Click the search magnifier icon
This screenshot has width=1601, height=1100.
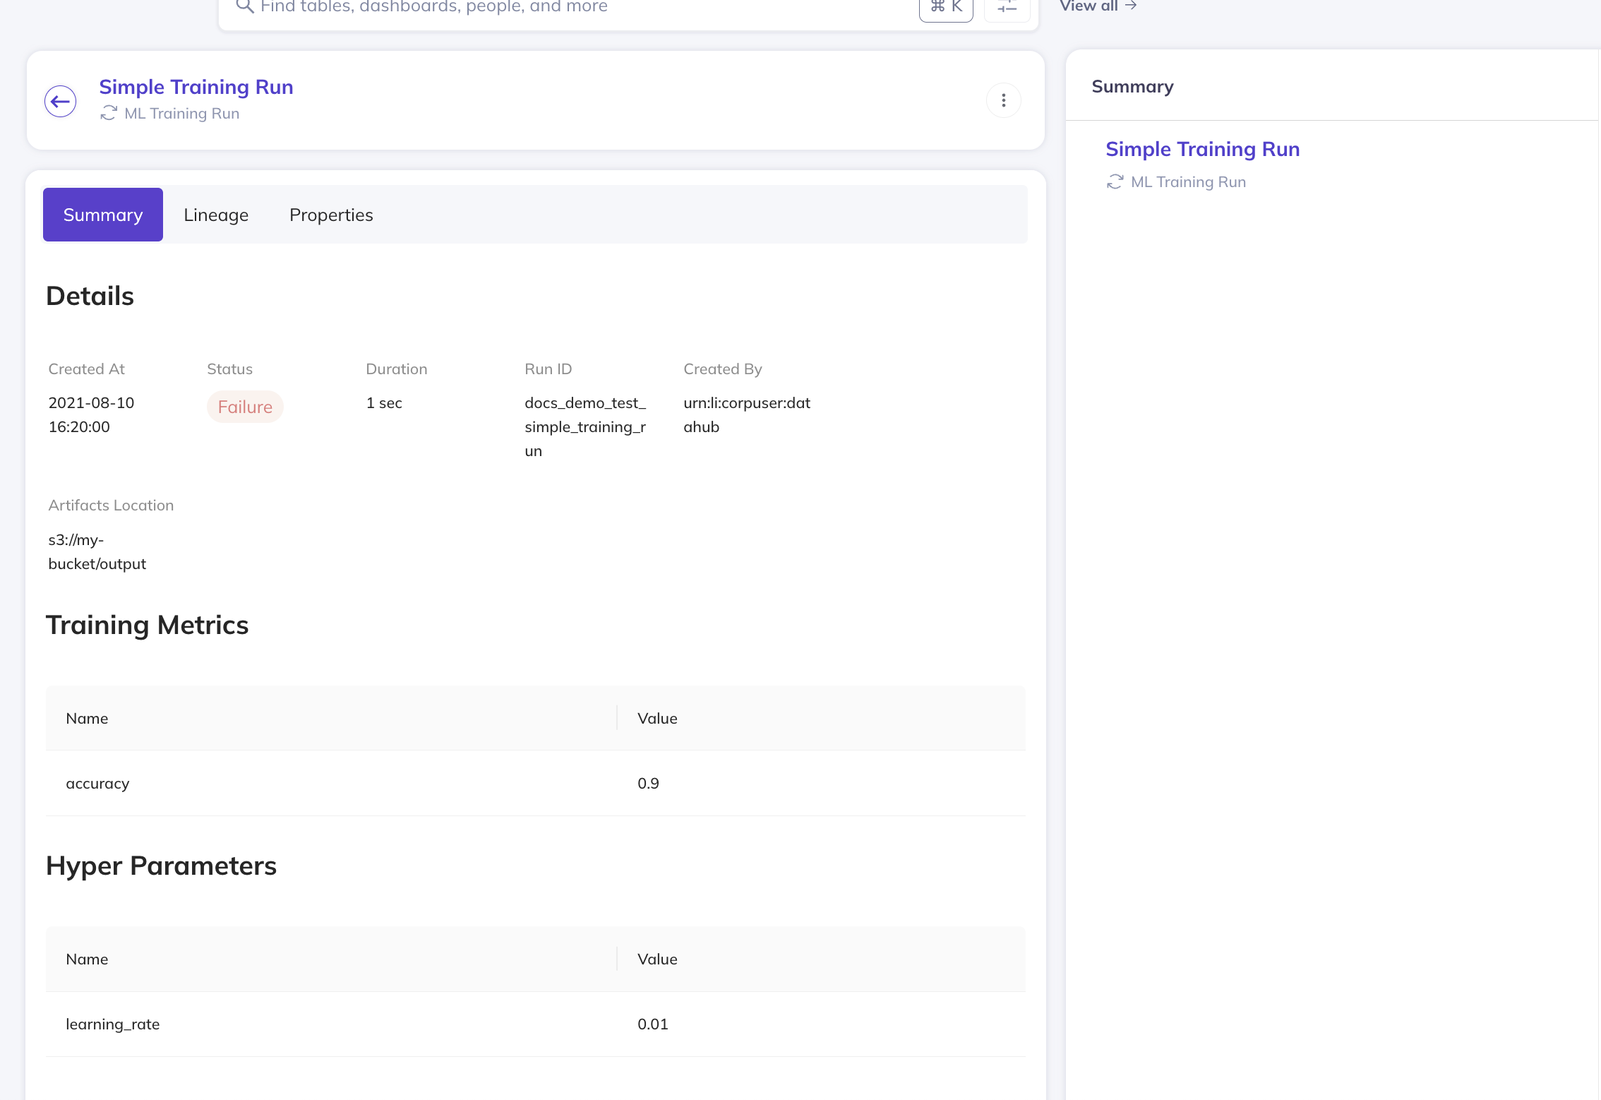[x=244, y=6]
